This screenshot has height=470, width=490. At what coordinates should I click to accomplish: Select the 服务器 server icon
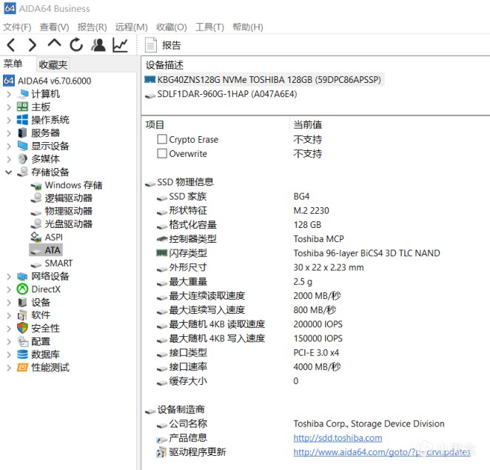point(22,132)
